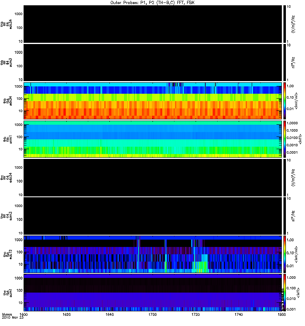Image resolution: width=305 pixels, height=326 pixels.
Task: Click the thc fbk edc12 filter bank panel
Action: click(x=152, y=254)
